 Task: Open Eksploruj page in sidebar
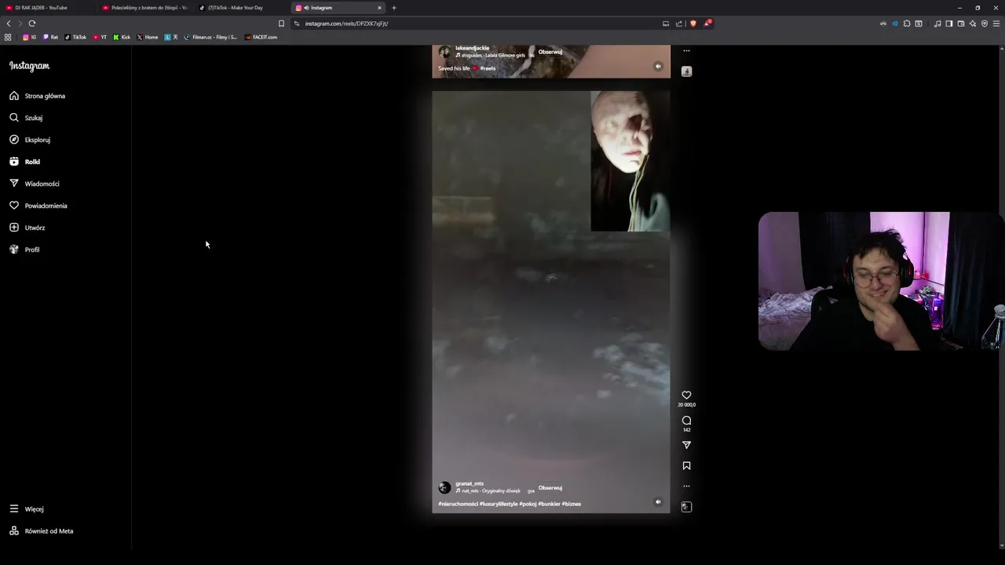(30, 140)
